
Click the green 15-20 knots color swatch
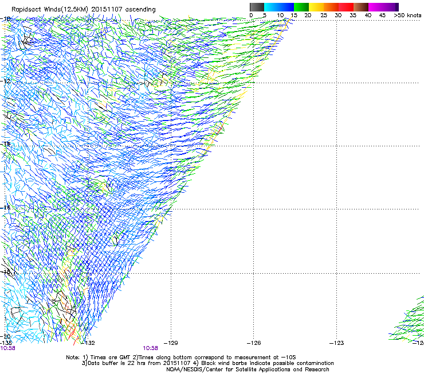point(301,7)
